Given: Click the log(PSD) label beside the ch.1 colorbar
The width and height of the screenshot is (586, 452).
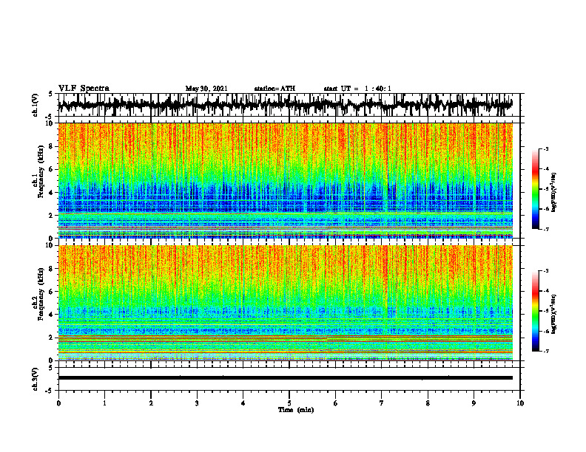Looking at the screenshot, I should coord(554,193).
